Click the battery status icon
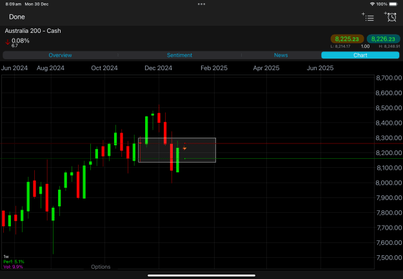The image size is (403, 279). (x=393, y=4)
